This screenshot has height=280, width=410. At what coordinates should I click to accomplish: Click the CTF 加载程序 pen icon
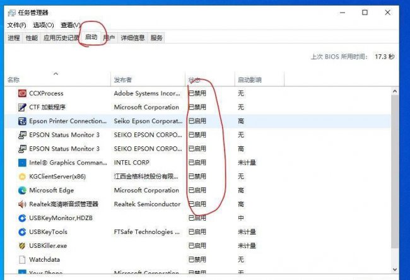(22, 107)
